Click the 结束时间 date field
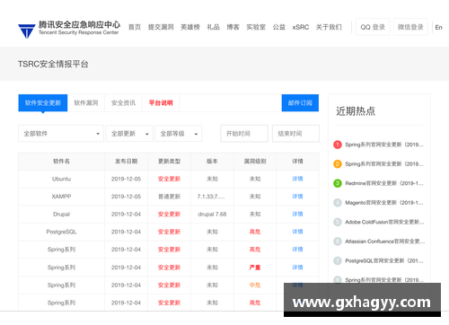This screenshot has height=325, width=449. (x=295, y=134)
